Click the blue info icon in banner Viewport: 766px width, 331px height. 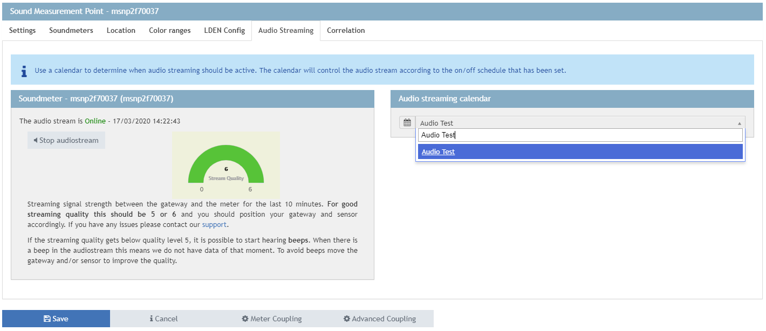coord(24,71)
